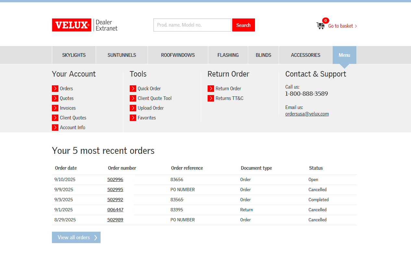Click the red arrow icon beside Favorites
The image size is (411, 257).
pyautogui.click(x=133, y=118)
